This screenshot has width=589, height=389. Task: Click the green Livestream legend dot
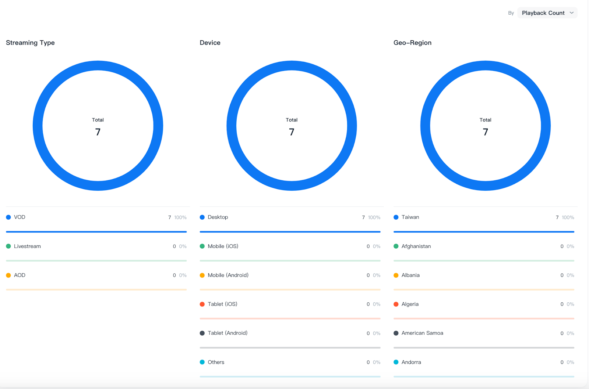pyautogui.click(x=8, y=246)
